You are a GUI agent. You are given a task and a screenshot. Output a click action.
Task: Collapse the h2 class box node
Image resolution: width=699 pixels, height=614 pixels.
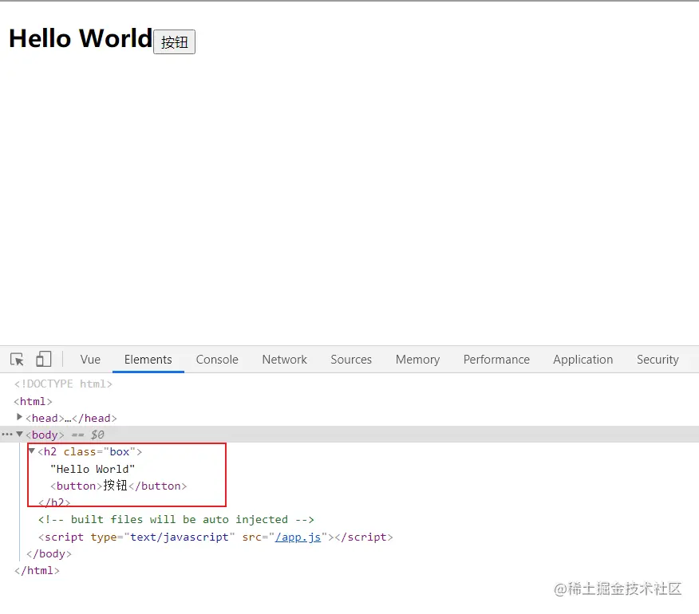[x=32, y=451]
